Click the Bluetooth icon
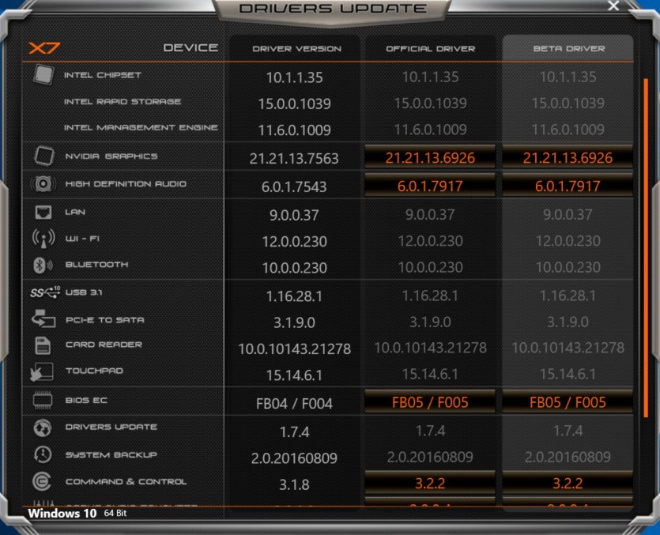The height and width of the screenshot is (535, 660). point(43,266)
